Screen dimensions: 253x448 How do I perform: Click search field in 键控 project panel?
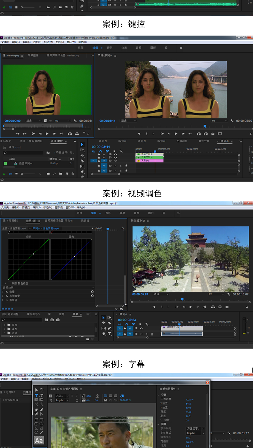(23, 153)
